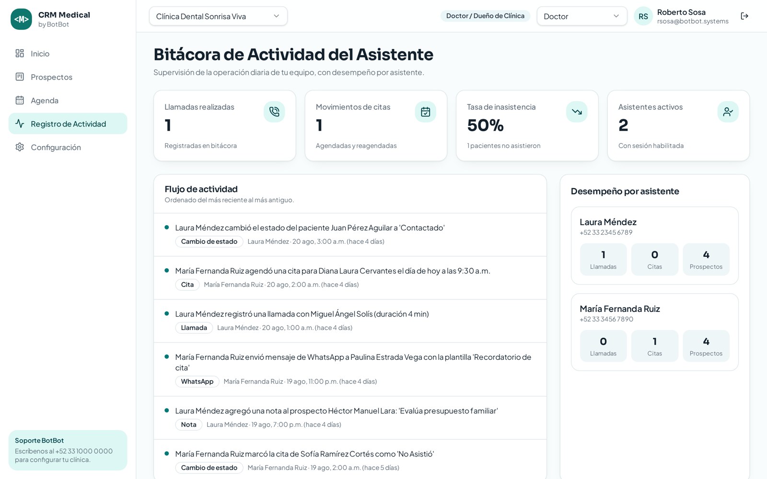Click Laura Méndez Llamadas stat tile

pos(603,259)
